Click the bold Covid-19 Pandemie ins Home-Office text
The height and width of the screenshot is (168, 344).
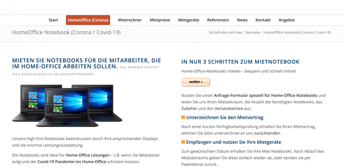pyautogui.click(x=72, y=162)
